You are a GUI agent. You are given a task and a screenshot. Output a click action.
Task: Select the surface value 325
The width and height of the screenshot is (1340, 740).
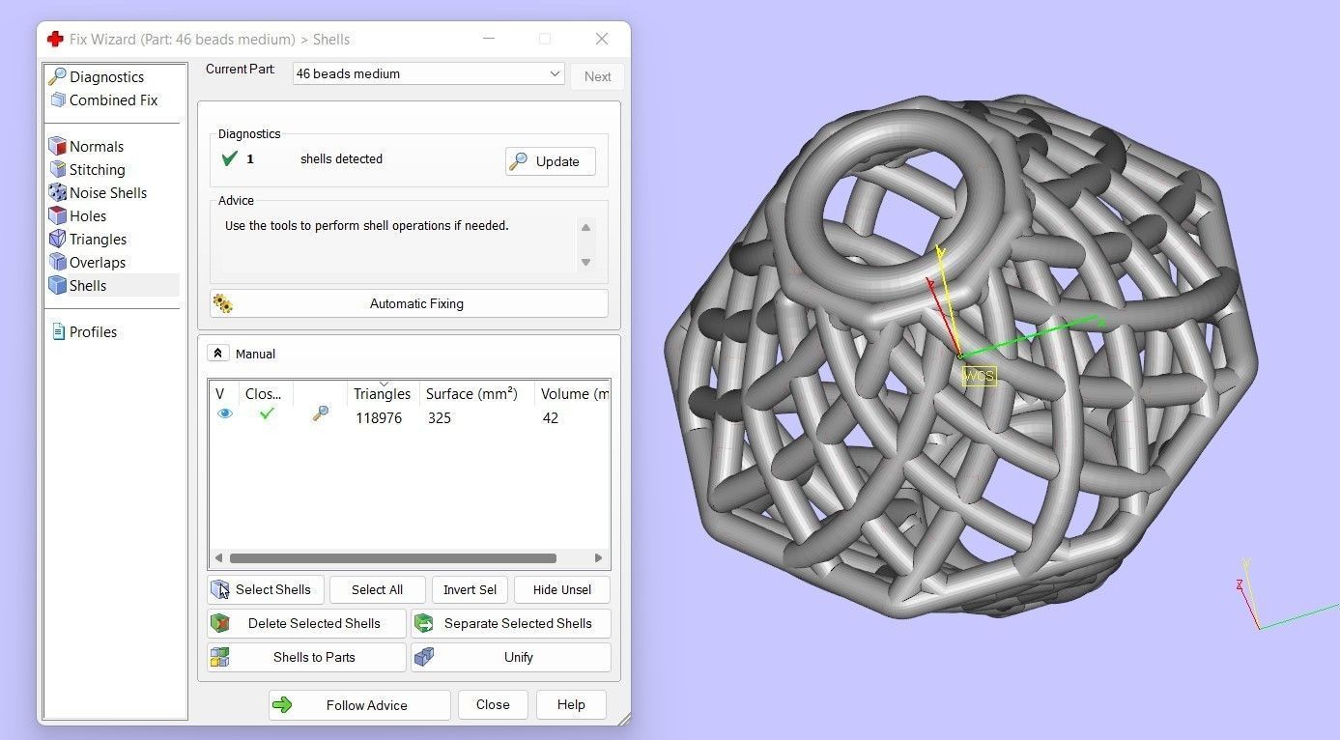pyautogui.click(x=440, y=418)
